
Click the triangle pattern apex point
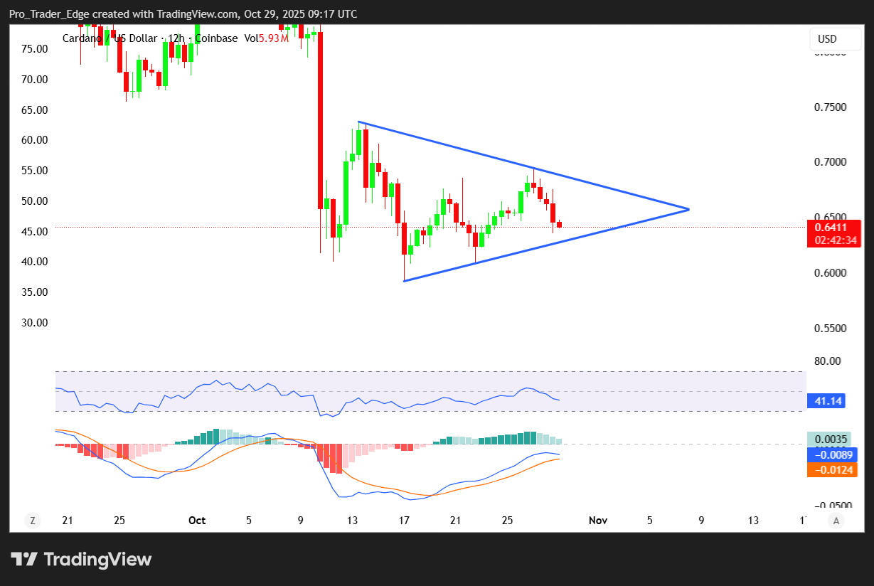coord(688,209)
